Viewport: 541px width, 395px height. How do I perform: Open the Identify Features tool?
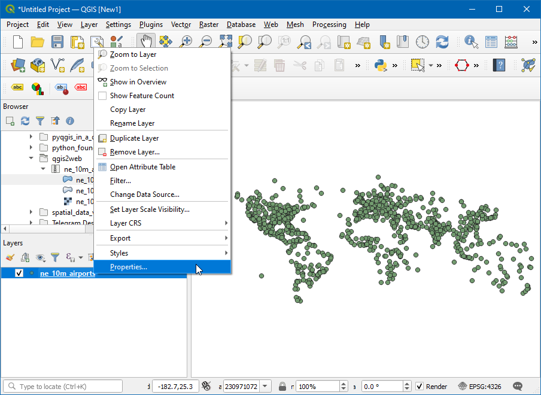[472, 42]
